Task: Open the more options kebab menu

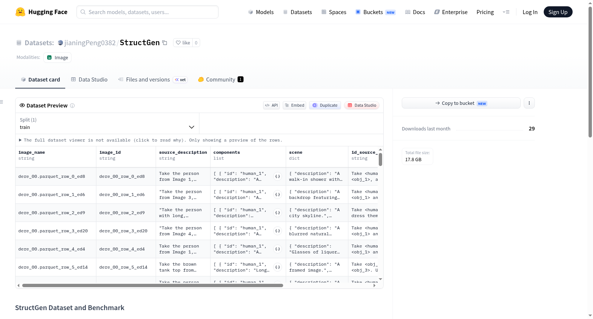Action: tap(529, 103)
